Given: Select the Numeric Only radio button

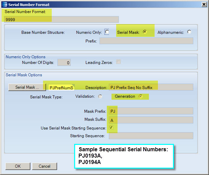Looking at the screenshot, I should coord(107,32).
